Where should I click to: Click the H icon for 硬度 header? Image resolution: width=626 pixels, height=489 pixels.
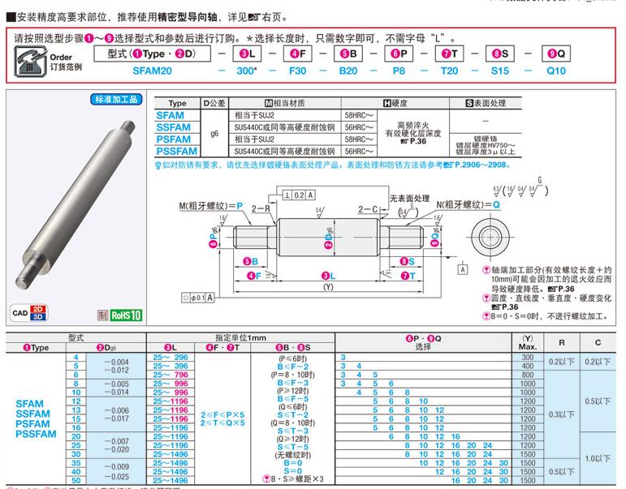pyautogui.click(x=386, y=104)
